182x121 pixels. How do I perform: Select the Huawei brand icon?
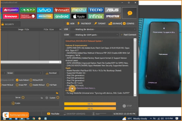[10, 10]
